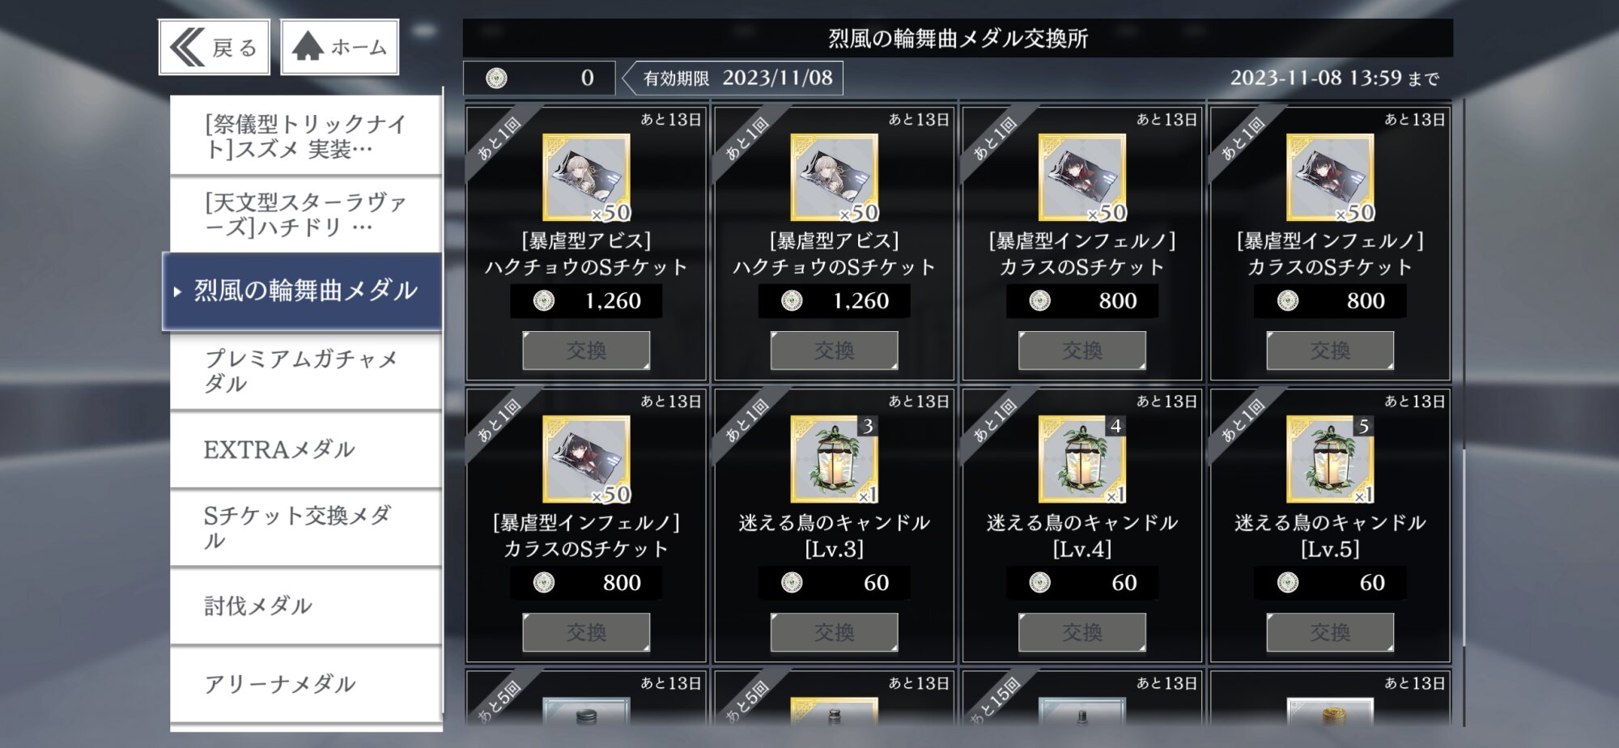This screenshot has height=748, width=1619.
Task: Open 天文型スターラヴァーズ ハチドリ tab
Action: 306,215
